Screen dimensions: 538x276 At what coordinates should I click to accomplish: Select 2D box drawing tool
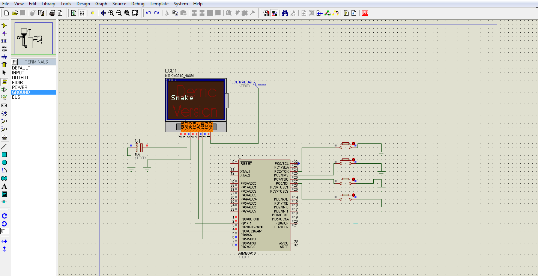(x=5, y=154)
